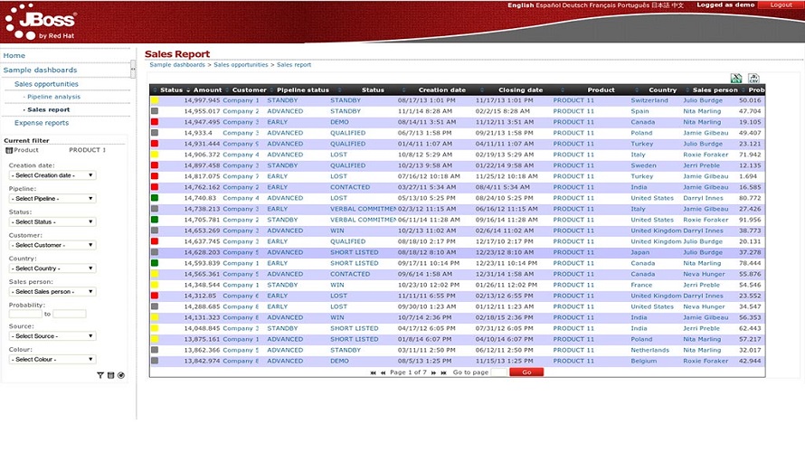805x452 pixels.
Task: Click yellow status square in 14,997.945 row
Action: coord(155,100)
